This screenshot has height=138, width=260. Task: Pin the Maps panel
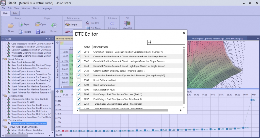pos(49,39)
